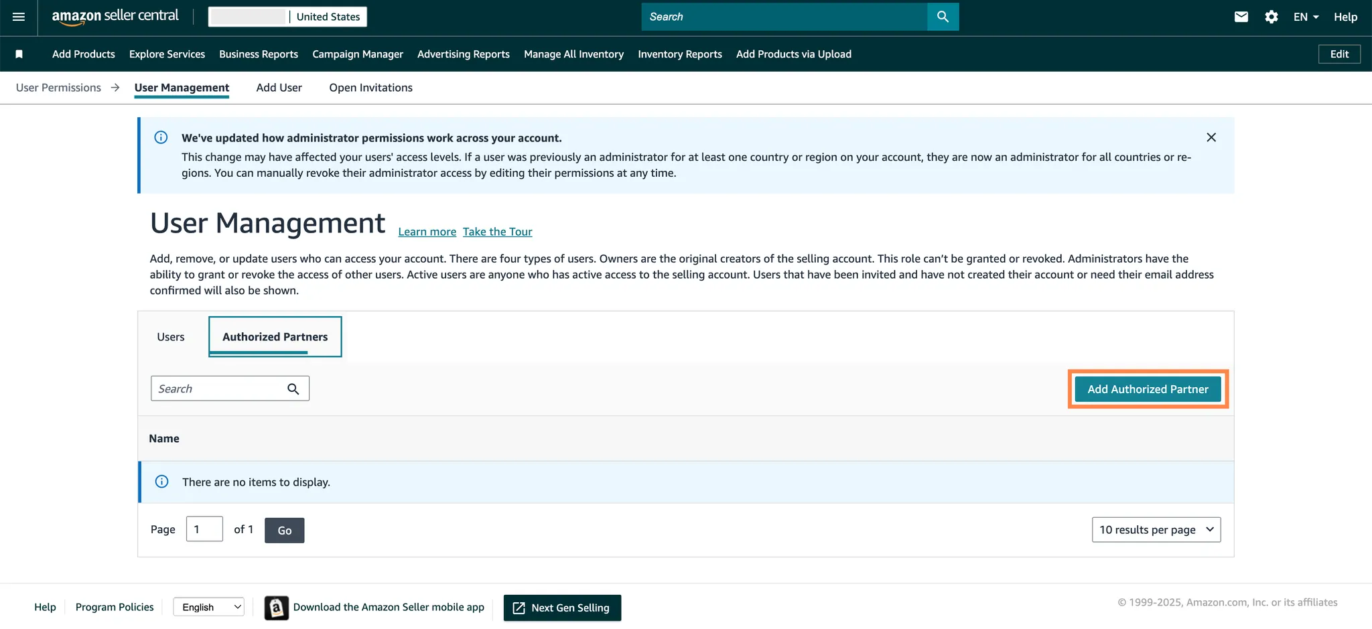Click Add Authorized Partner button
This screenshot has width=1372, height=629.
pyautogui.click(x=1148, y=389)
